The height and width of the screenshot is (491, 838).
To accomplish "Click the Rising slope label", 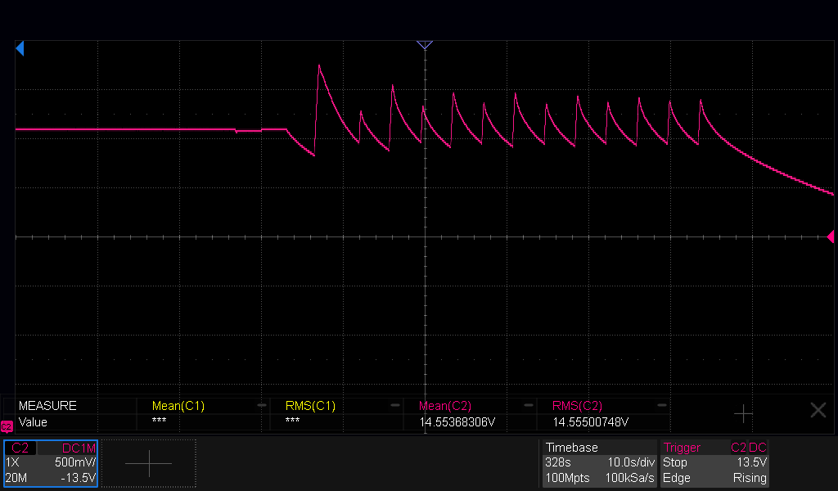I will coord(750,478).
